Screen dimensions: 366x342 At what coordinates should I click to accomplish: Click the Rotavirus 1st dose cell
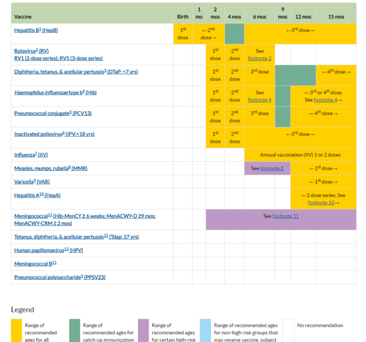pos(215,54)
